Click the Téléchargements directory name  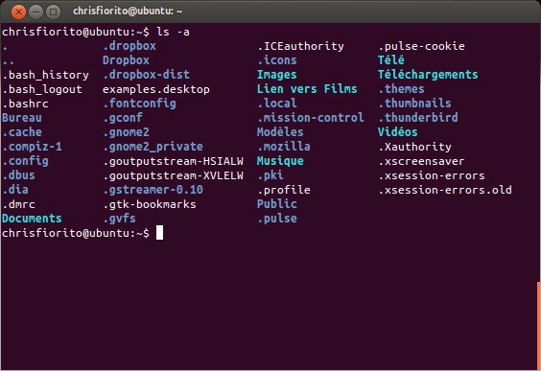428,75
